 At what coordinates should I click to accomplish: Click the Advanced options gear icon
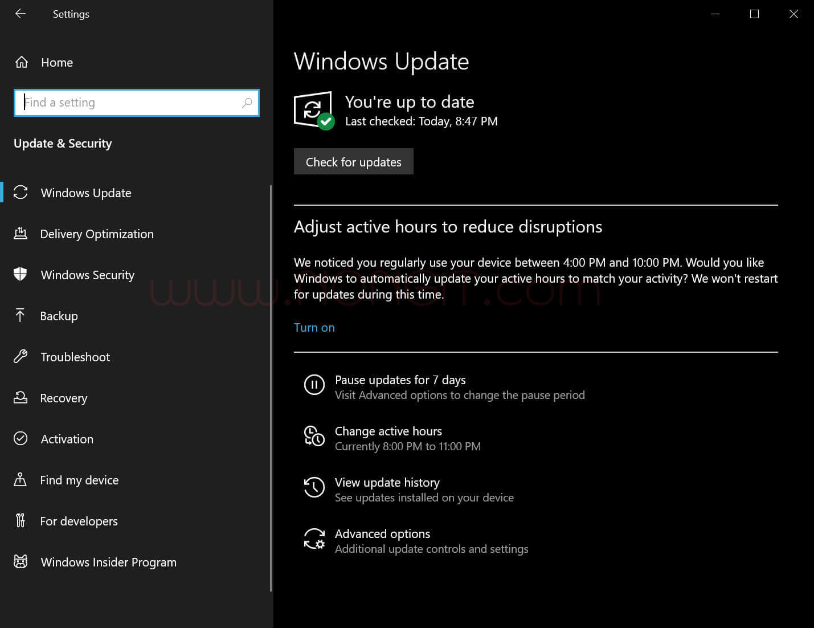(314, 539)
